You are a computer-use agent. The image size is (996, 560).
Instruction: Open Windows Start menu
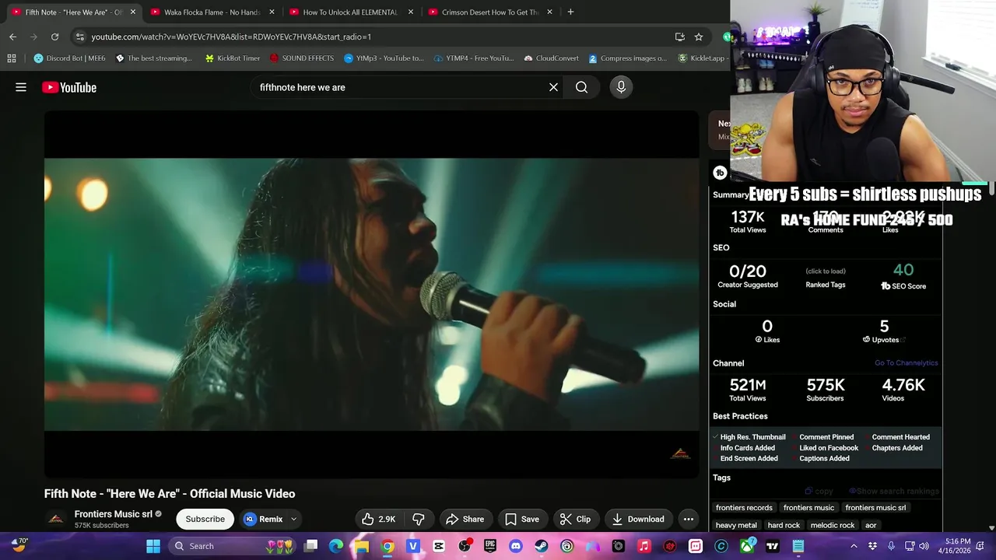pyautogui.click(x=153, y=546)
